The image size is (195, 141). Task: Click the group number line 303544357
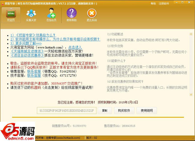[x=46, y=84]
